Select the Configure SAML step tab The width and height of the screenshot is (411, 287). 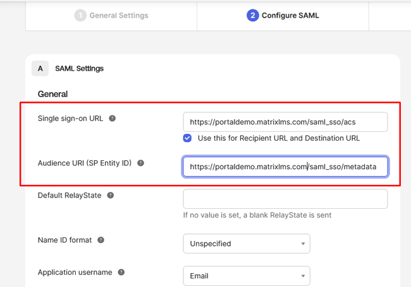coord(283,15)
